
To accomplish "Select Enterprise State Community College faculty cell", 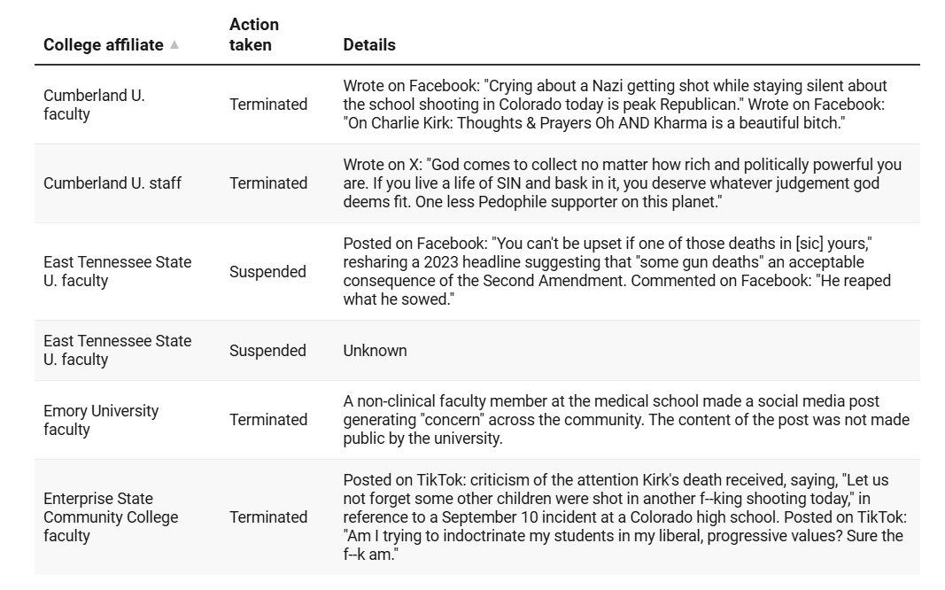I will pos(111,517).
